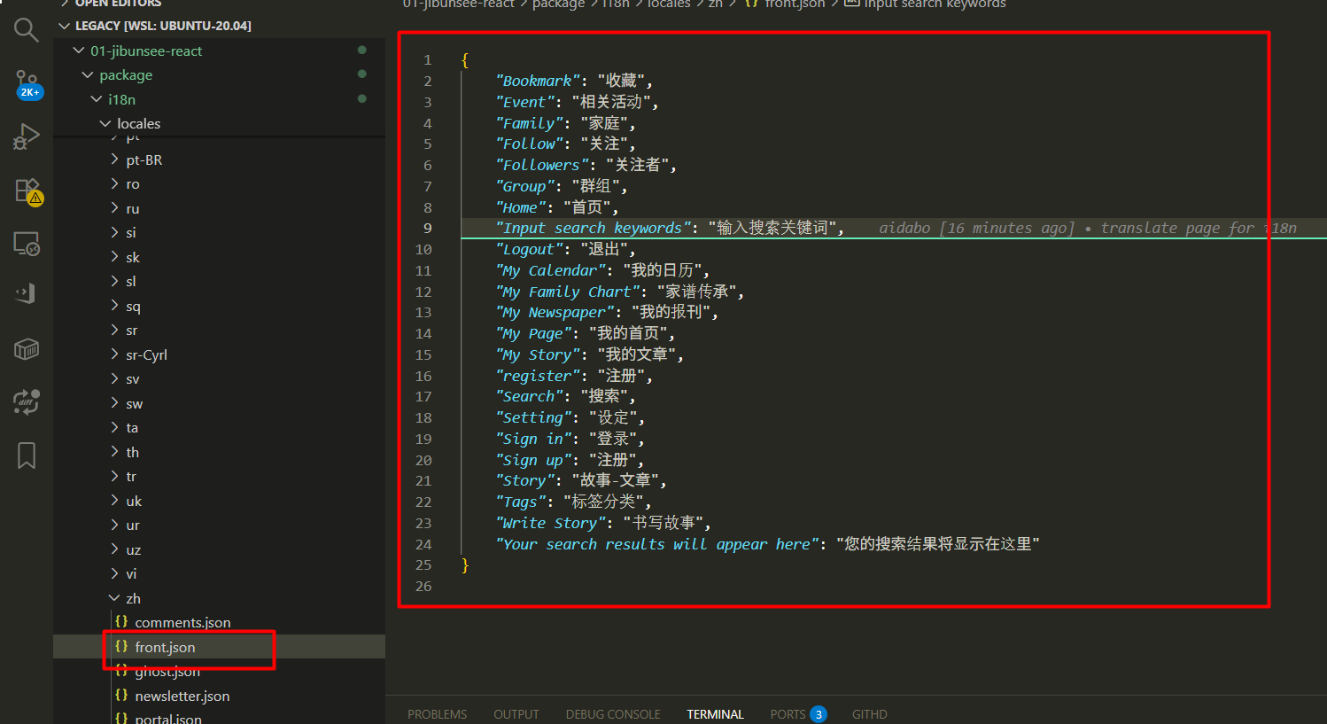
Task: Open the Bookmarks icon in activity bar
Action: tap(27, 455)
